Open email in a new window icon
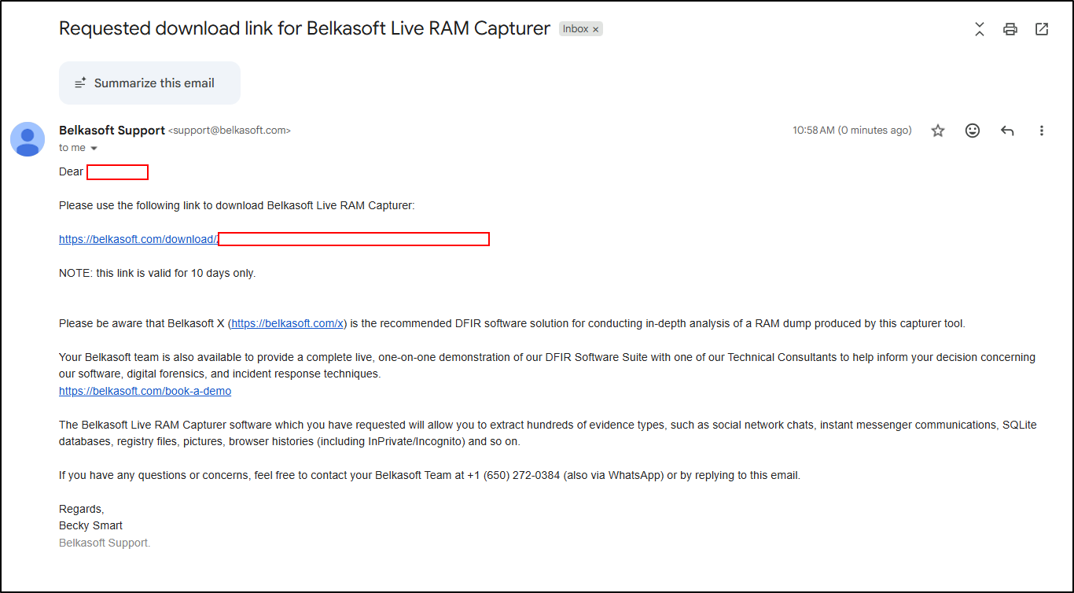Screen dimensions: 1074x593 [1042, 29]
